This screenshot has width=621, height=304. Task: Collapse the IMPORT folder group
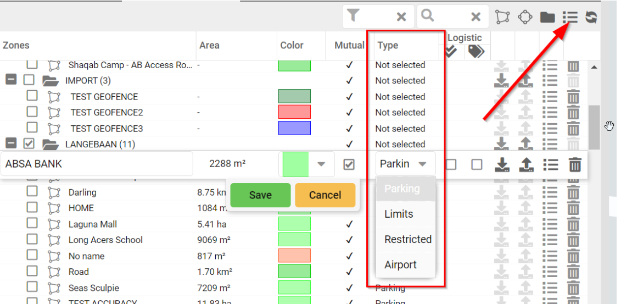11,80
